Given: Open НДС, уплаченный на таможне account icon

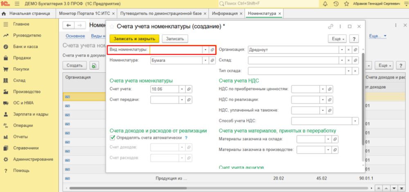Looking at the screenshot, I should pyautogui.click(x=330, y=110).
